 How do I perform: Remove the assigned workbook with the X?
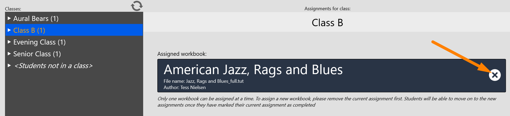point(495,75)
